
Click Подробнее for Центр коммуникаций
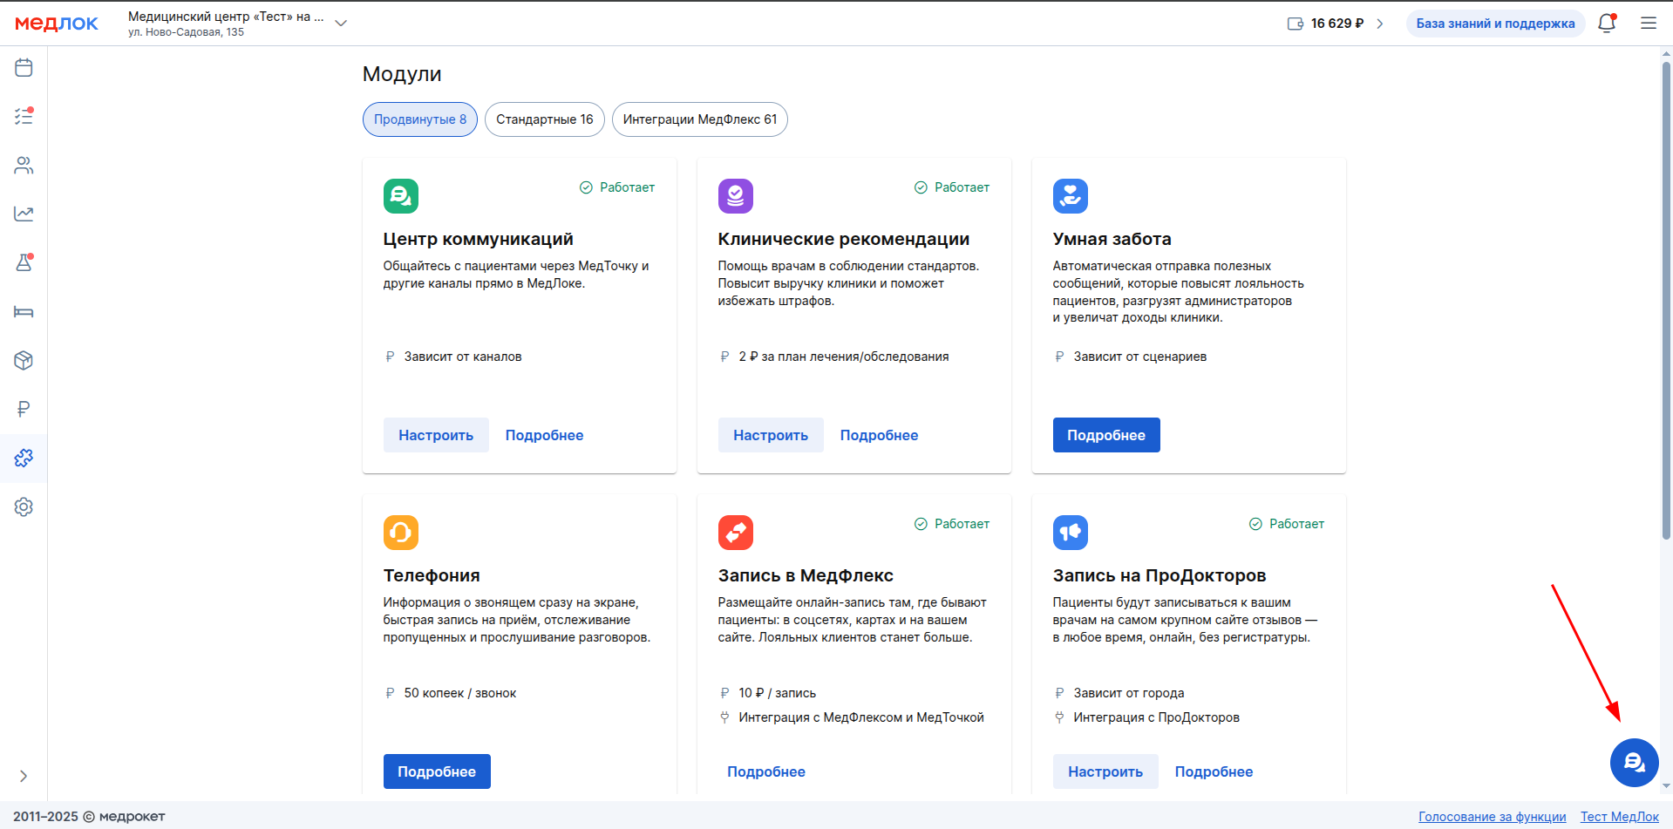[x=545, y=435]
